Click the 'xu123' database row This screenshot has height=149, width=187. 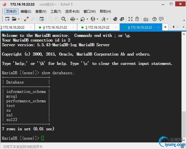(26, 120)
